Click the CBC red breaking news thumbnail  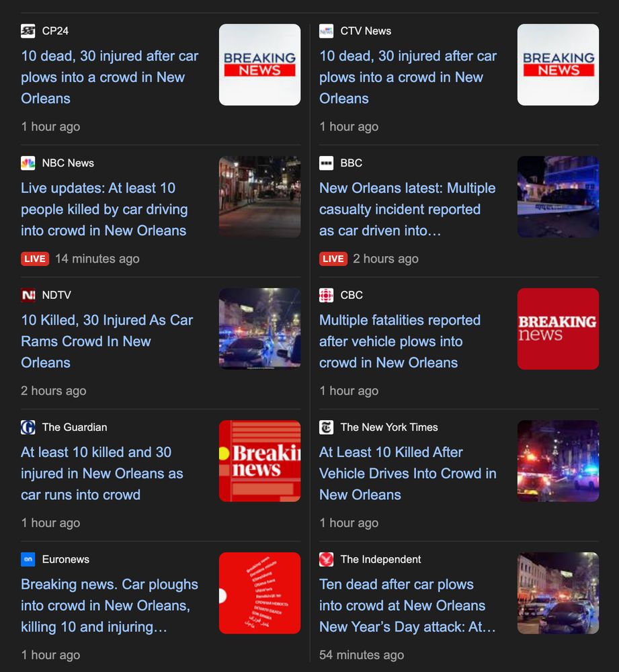click(557, 329)
